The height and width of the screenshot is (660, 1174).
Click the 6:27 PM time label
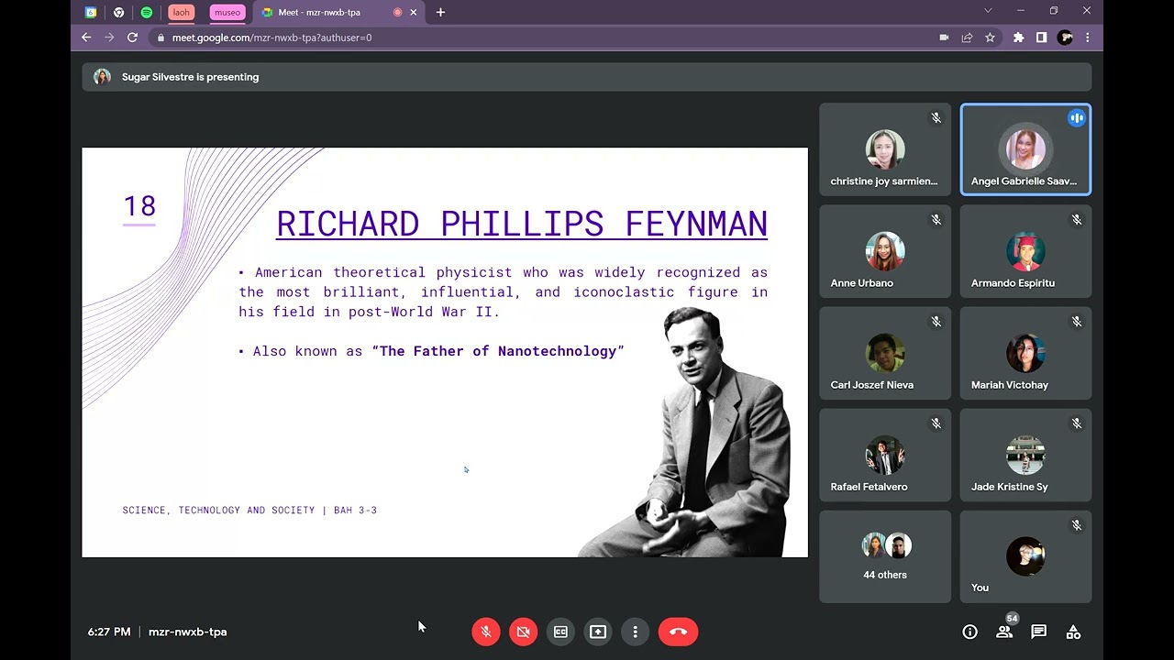pyautogui.click(x=109, y=632)
